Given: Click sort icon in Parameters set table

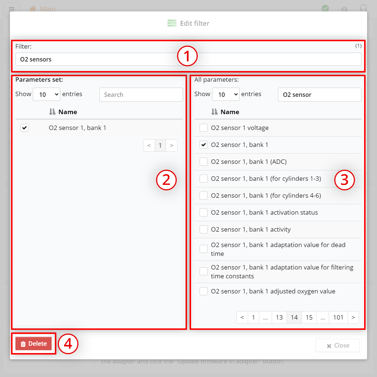Looking at the screenshot, I should click(52, 112).
